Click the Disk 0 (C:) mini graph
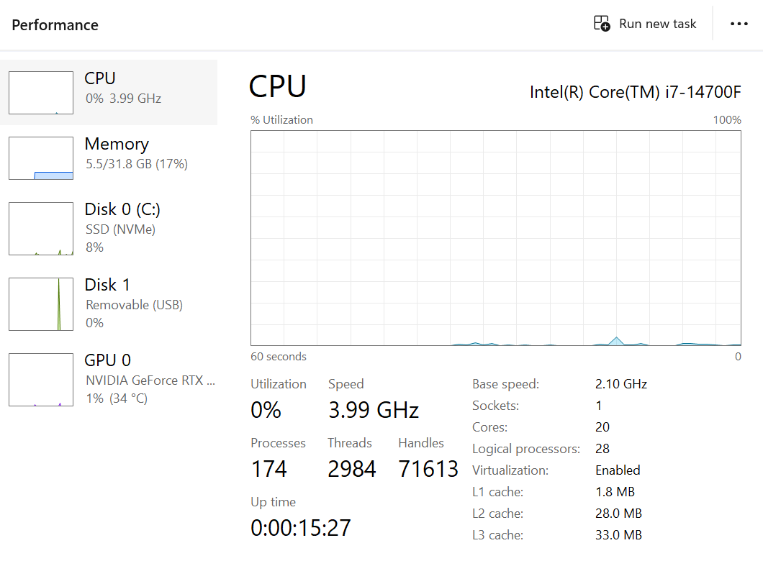Screen dimensions: 763x561 tap(41, 229)
